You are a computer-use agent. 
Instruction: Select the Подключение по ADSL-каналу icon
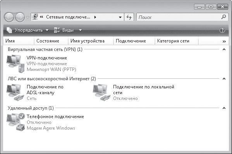coord(15,93)
